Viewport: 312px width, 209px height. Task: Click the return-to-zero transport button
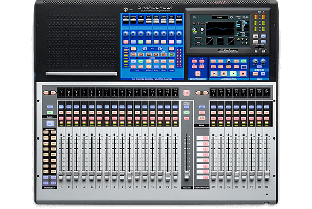tap(214, 74)
